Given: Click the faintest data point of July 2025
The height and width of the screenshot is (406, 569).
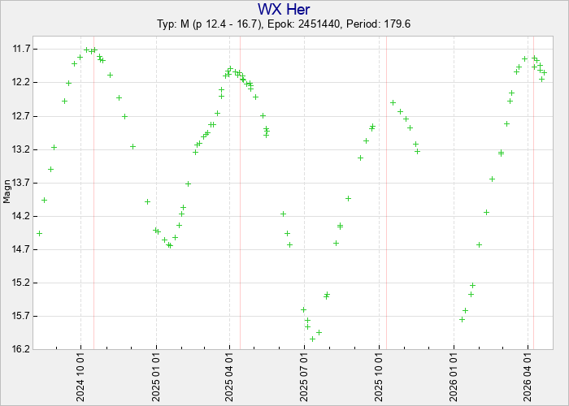Looking at the screenshot, I should (312, 339).
